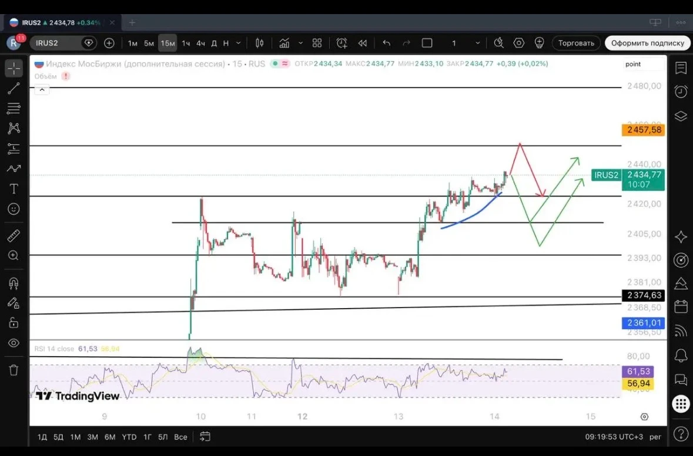Open the notifications bell panel
Viewport: 693px width, 456px height.
(681, 355)
